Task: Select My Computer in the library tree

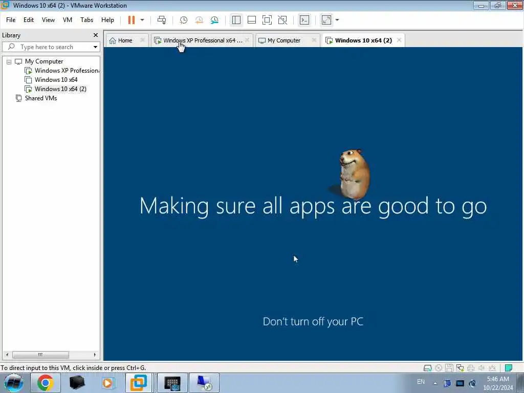Action: pos(44,61)
